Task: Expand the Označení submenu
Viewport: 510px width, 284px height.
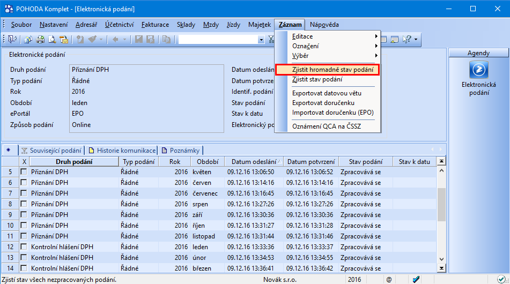Action: tap(333, 46)
